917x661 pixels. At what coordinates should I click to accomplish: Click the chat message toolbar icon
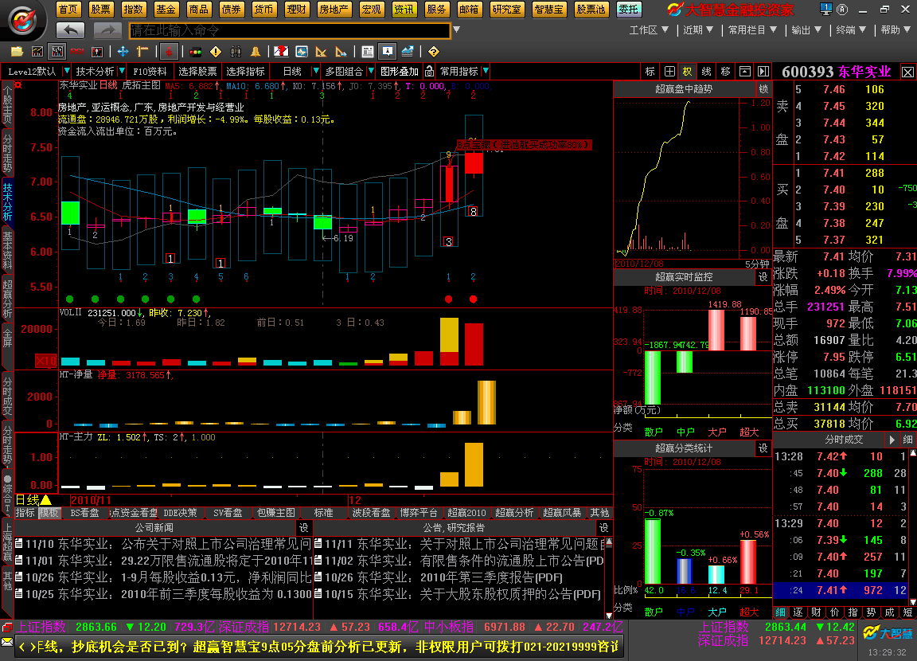pos(387,52)
